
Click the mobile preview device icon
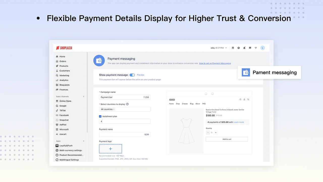point(206,94)
